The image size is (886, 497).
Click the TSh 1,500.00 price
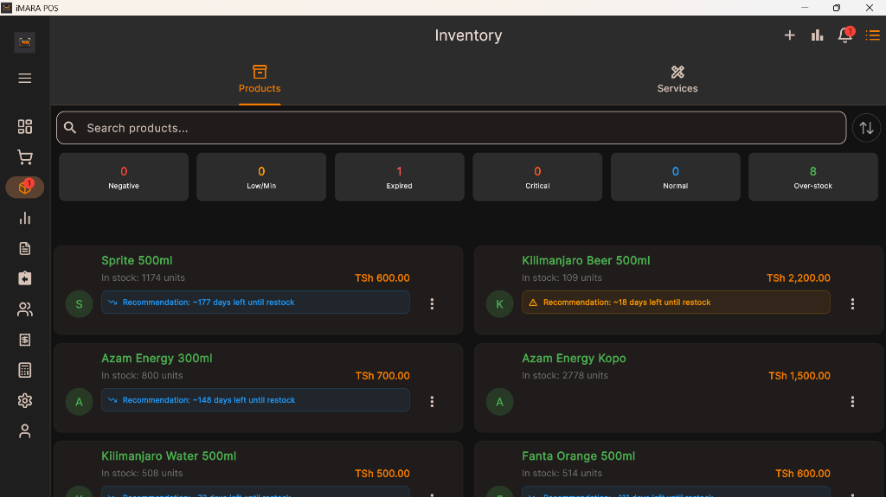click(x=799, y=376)
